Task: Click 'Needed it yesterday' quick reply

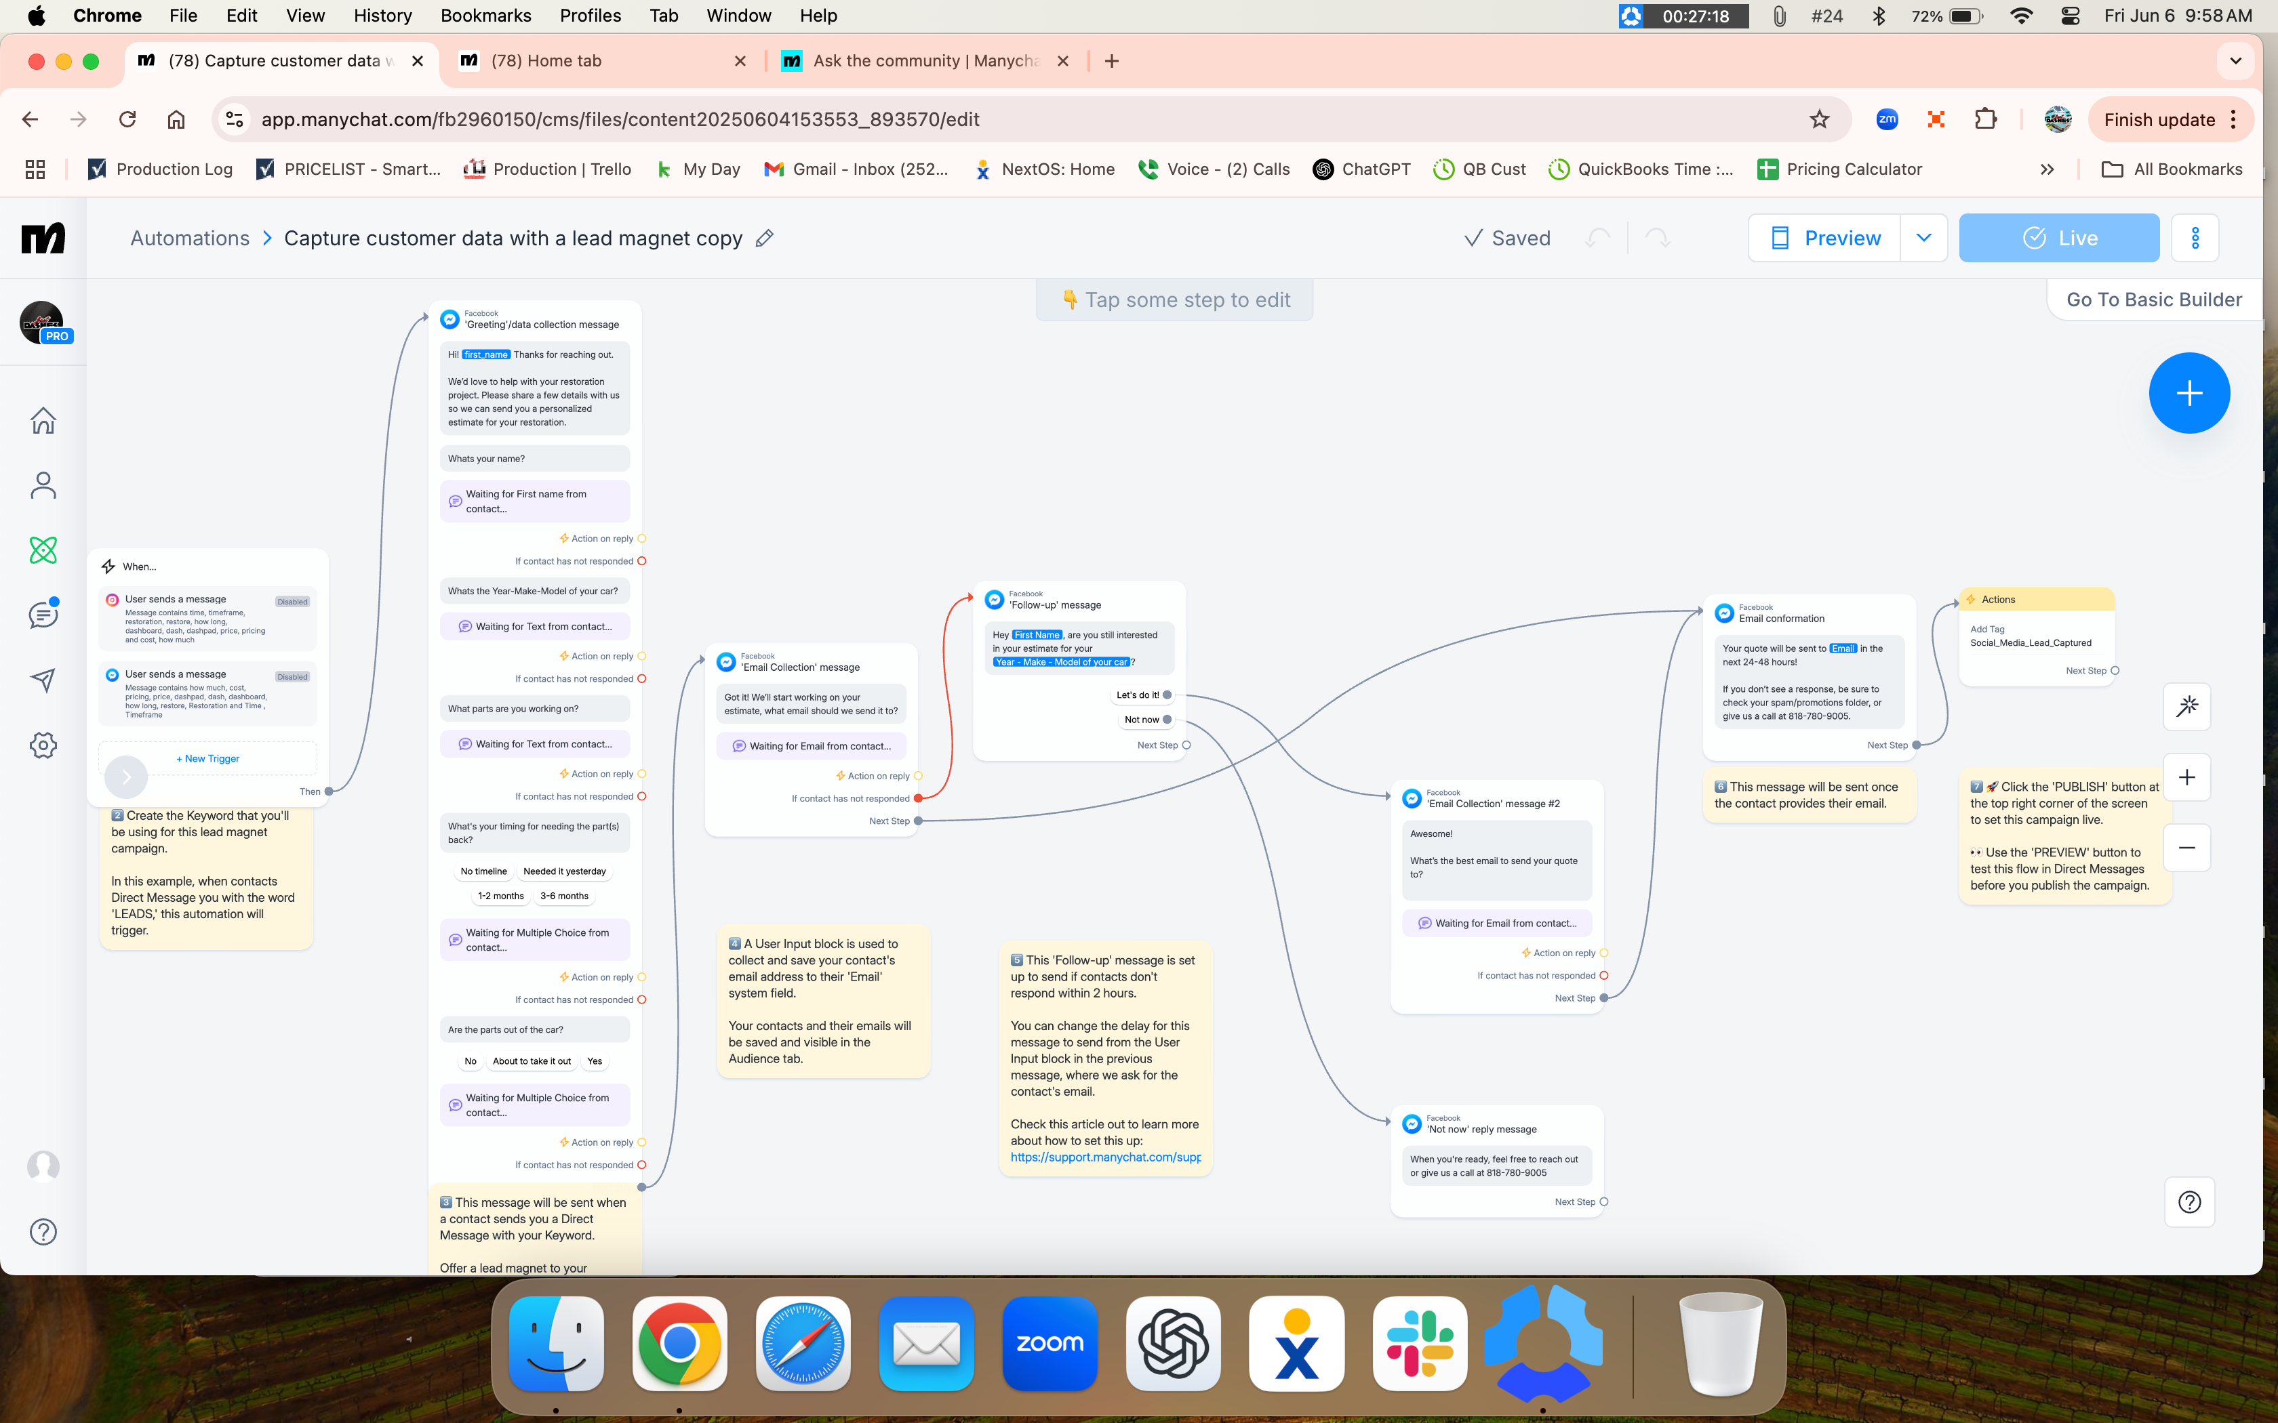Action: (565, 871)
